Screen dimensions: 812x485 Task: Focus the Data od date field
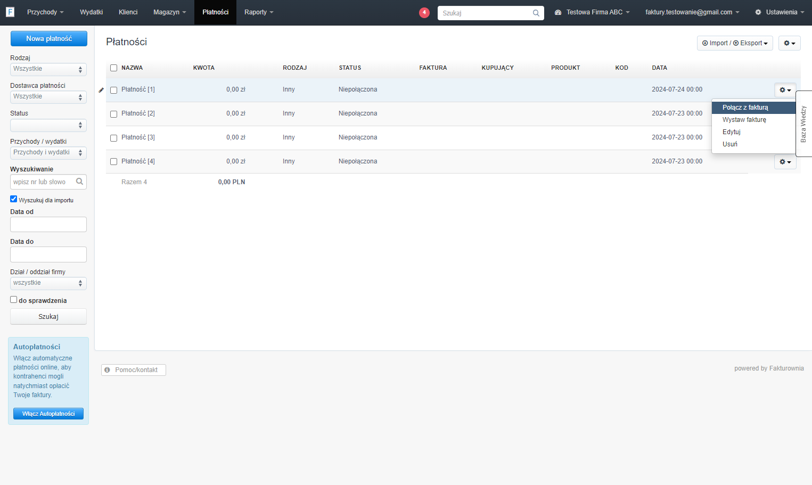48,225
